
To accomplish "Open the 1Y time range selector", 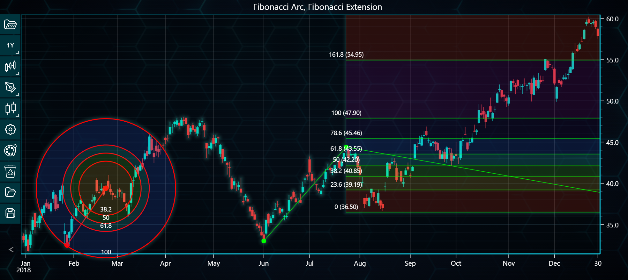I will click(10, 45).
